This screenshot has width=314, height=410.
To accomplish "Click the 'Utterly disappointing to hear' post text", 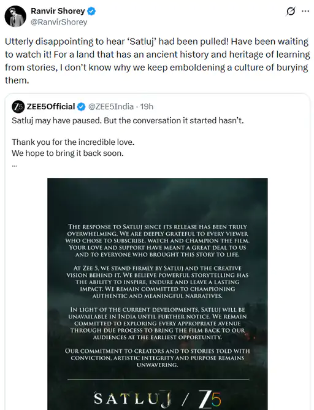I will click(157, 61).
